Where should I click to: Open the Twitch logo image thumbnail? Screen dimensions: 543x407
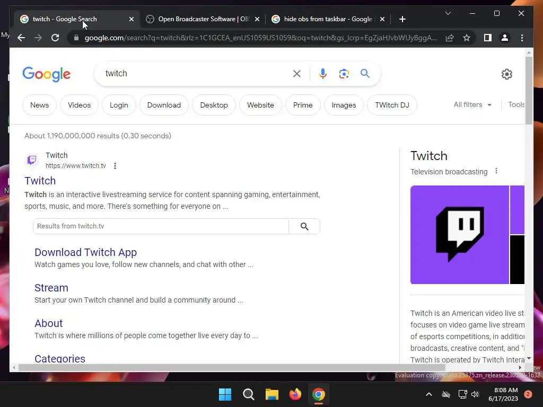[460, 235]
